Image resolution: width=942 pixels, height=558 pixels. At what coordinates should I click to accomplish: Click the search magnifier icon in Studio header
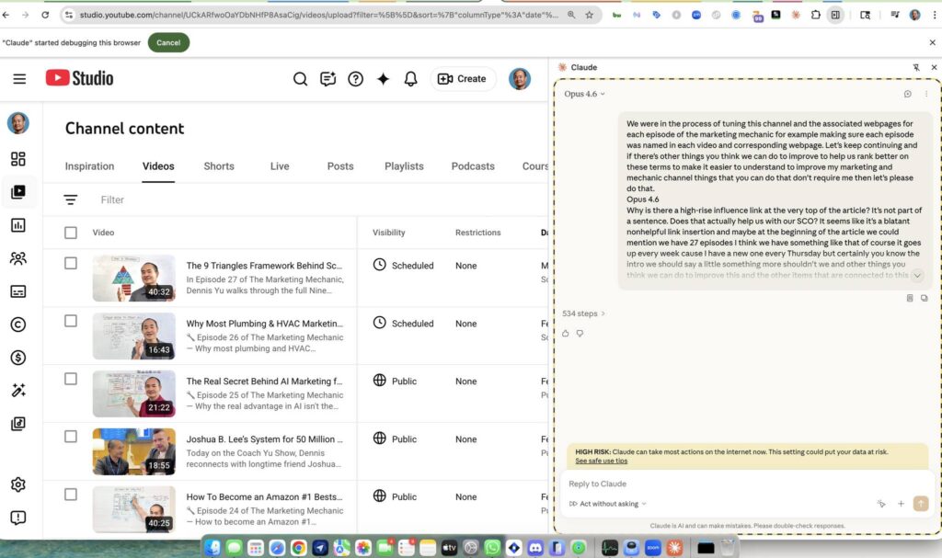click(x=300, y=79)
